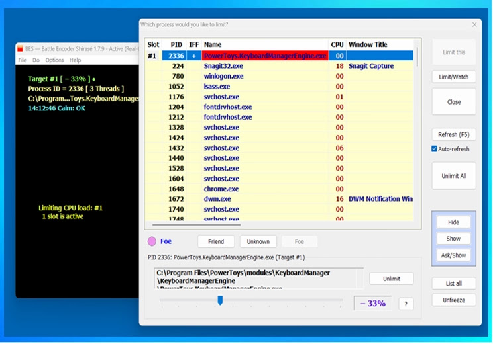This screenshot has width=493, height=344.
Task: Click the Ask/Show button
Action: [453, 255]
